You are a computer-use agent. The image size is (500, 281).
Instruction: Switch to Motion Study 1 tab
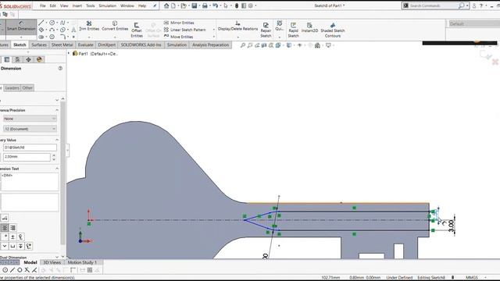click(82, 262)
